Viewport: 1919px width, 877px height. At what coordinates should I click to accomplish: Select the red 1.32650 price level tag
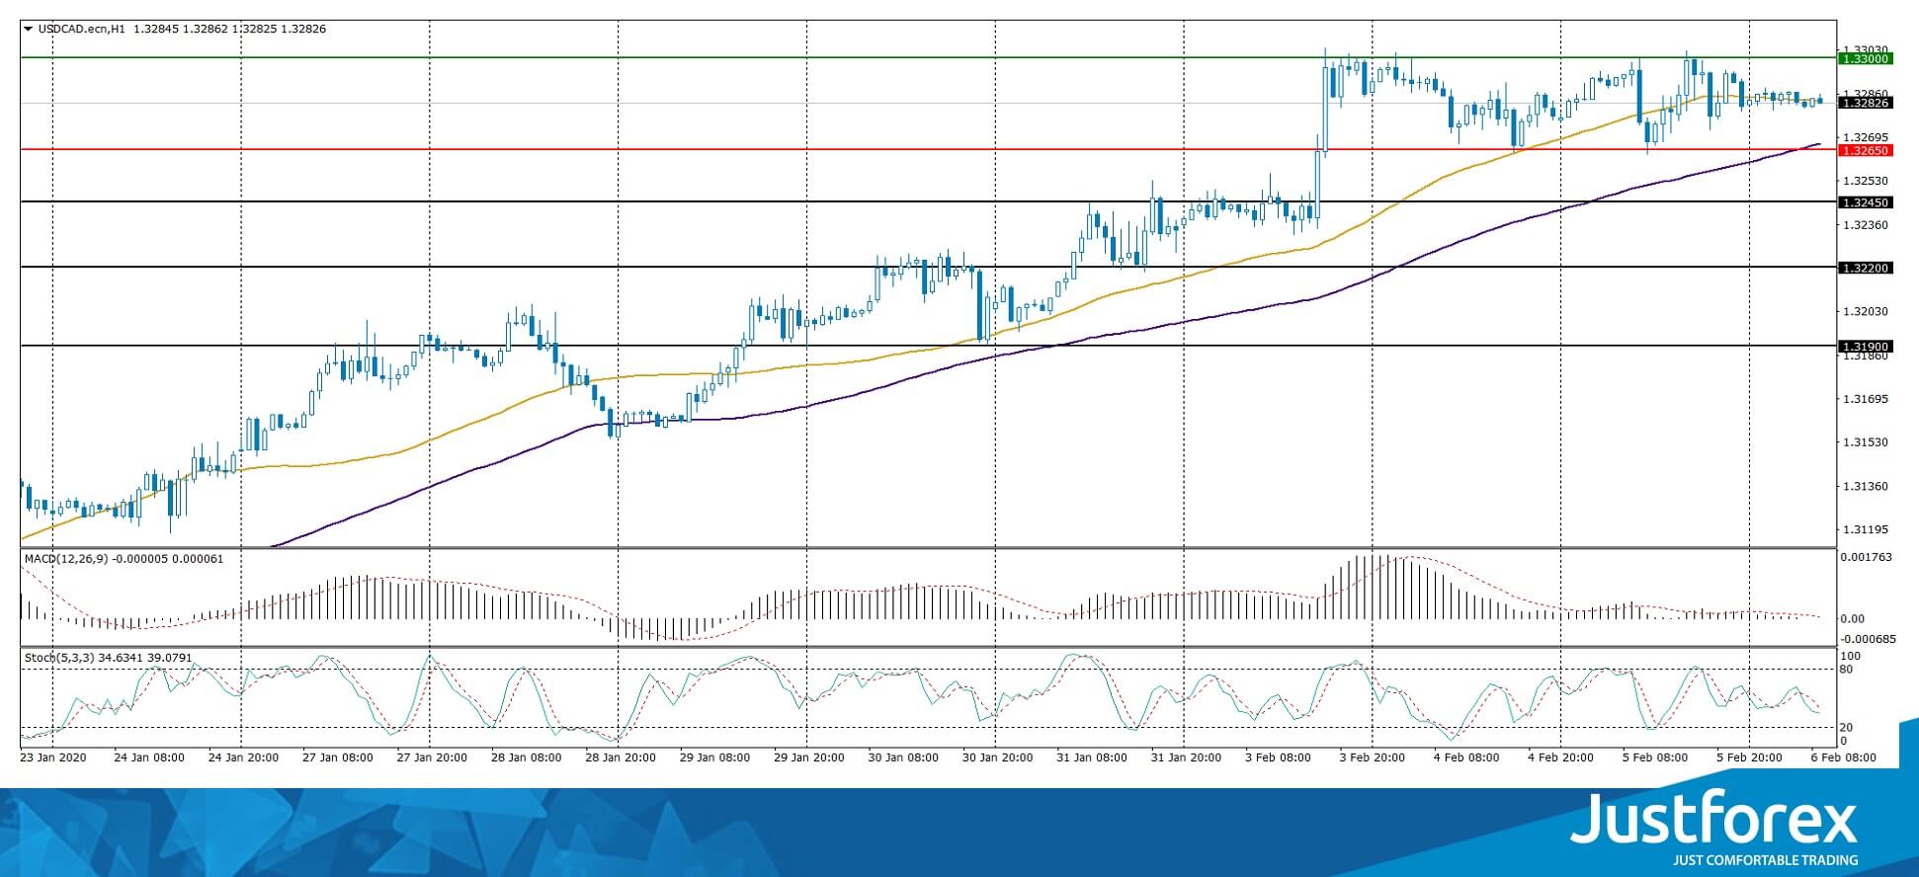(x=1865, y=150)
